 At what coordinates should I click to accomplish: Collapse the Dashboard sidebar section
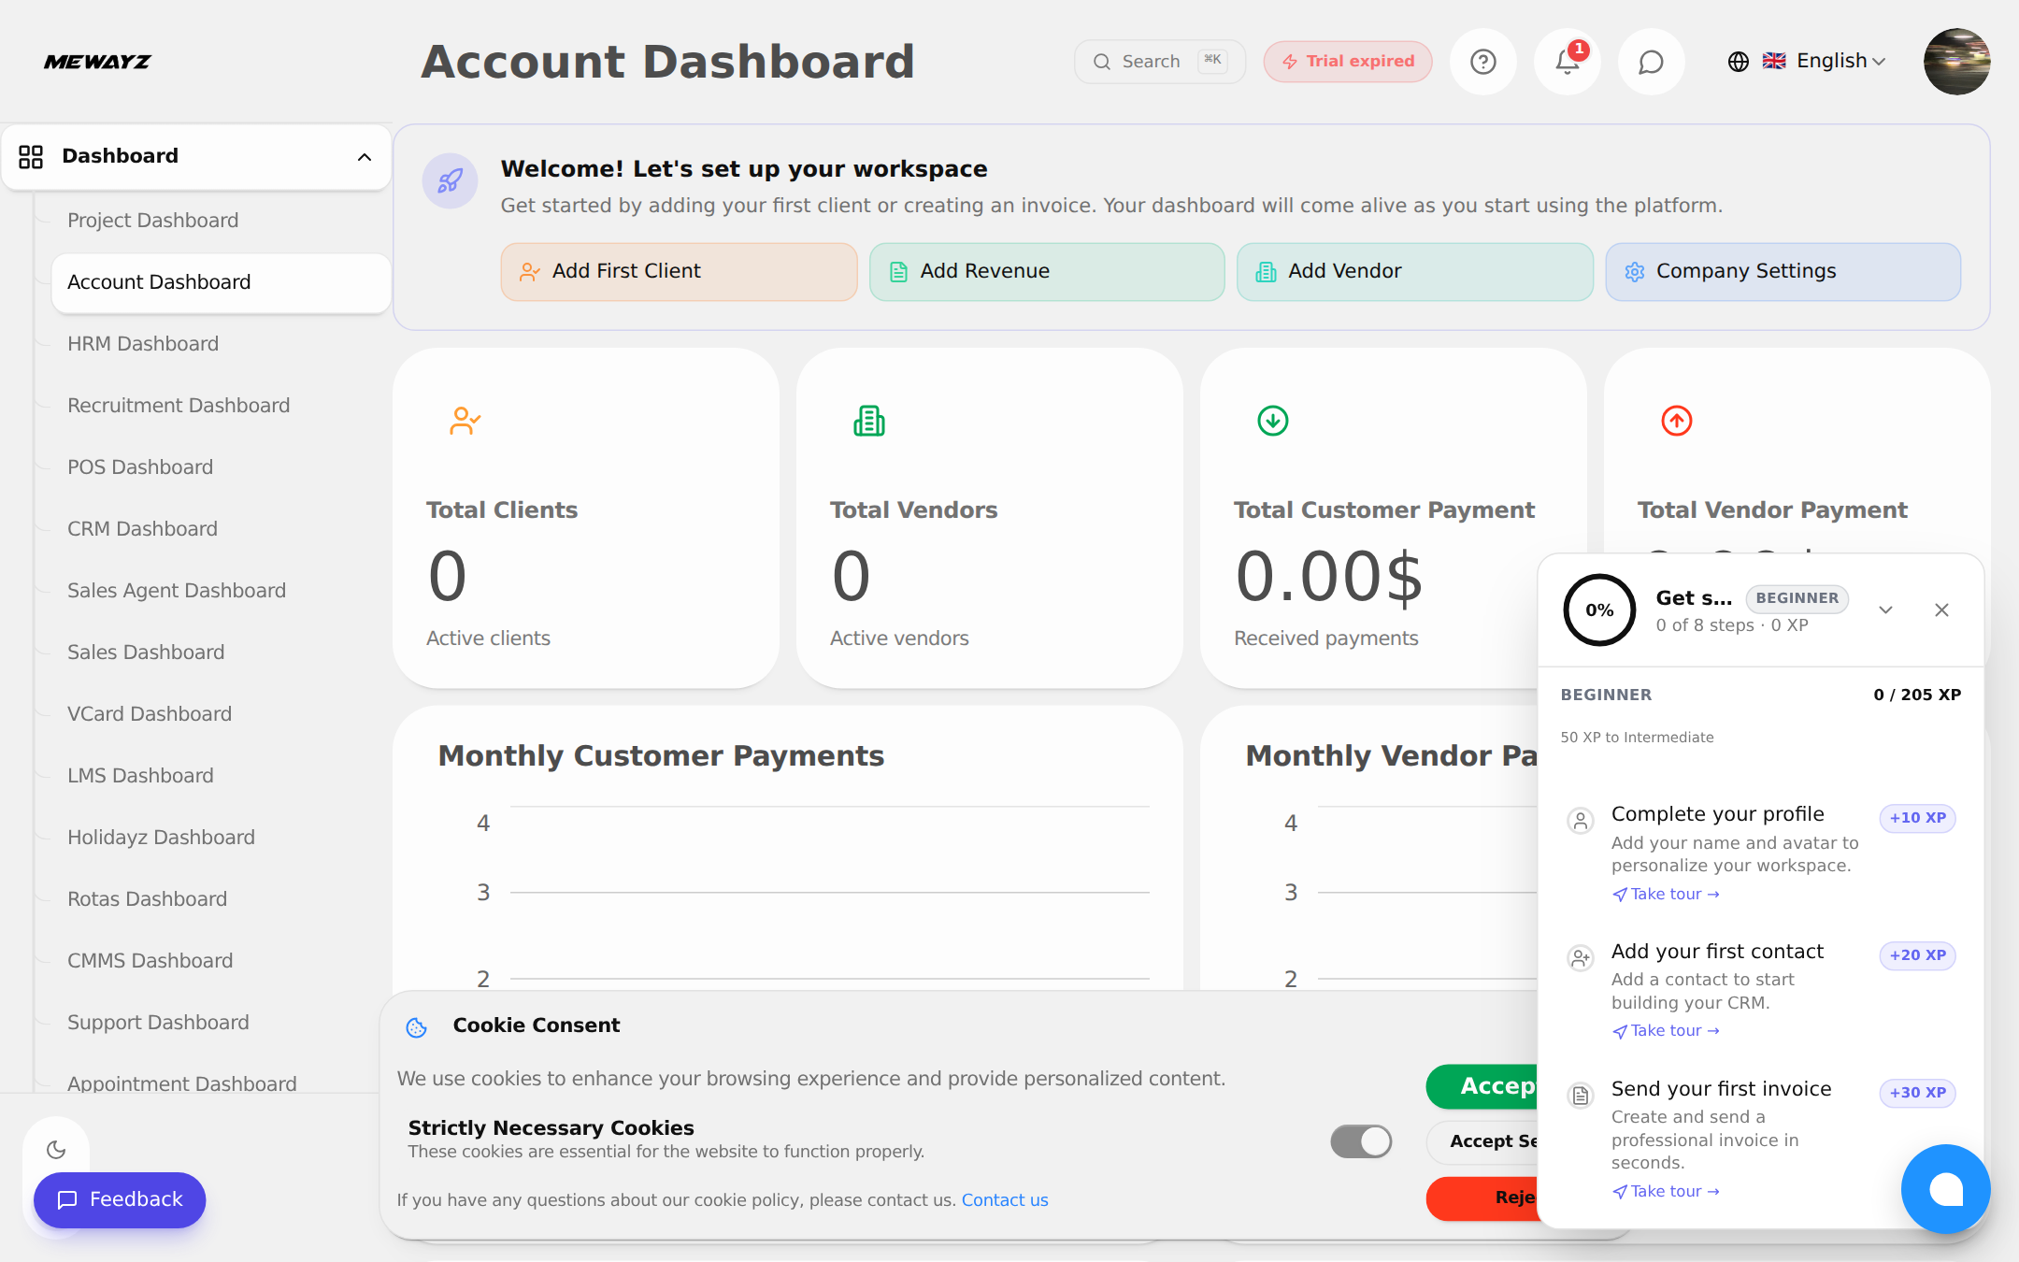coord(364,157)
